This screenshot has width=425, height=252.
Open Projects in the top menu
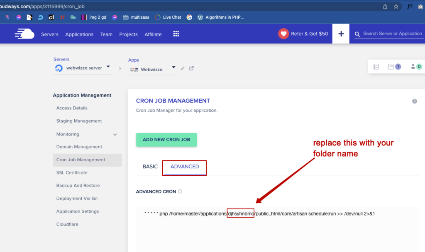[129, 34]
